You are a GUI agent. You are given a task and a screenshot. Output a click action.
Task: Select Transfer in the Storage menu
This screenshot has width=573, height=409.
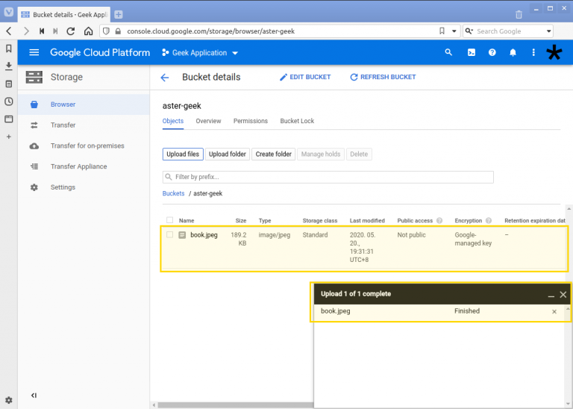tap(84, 125)
